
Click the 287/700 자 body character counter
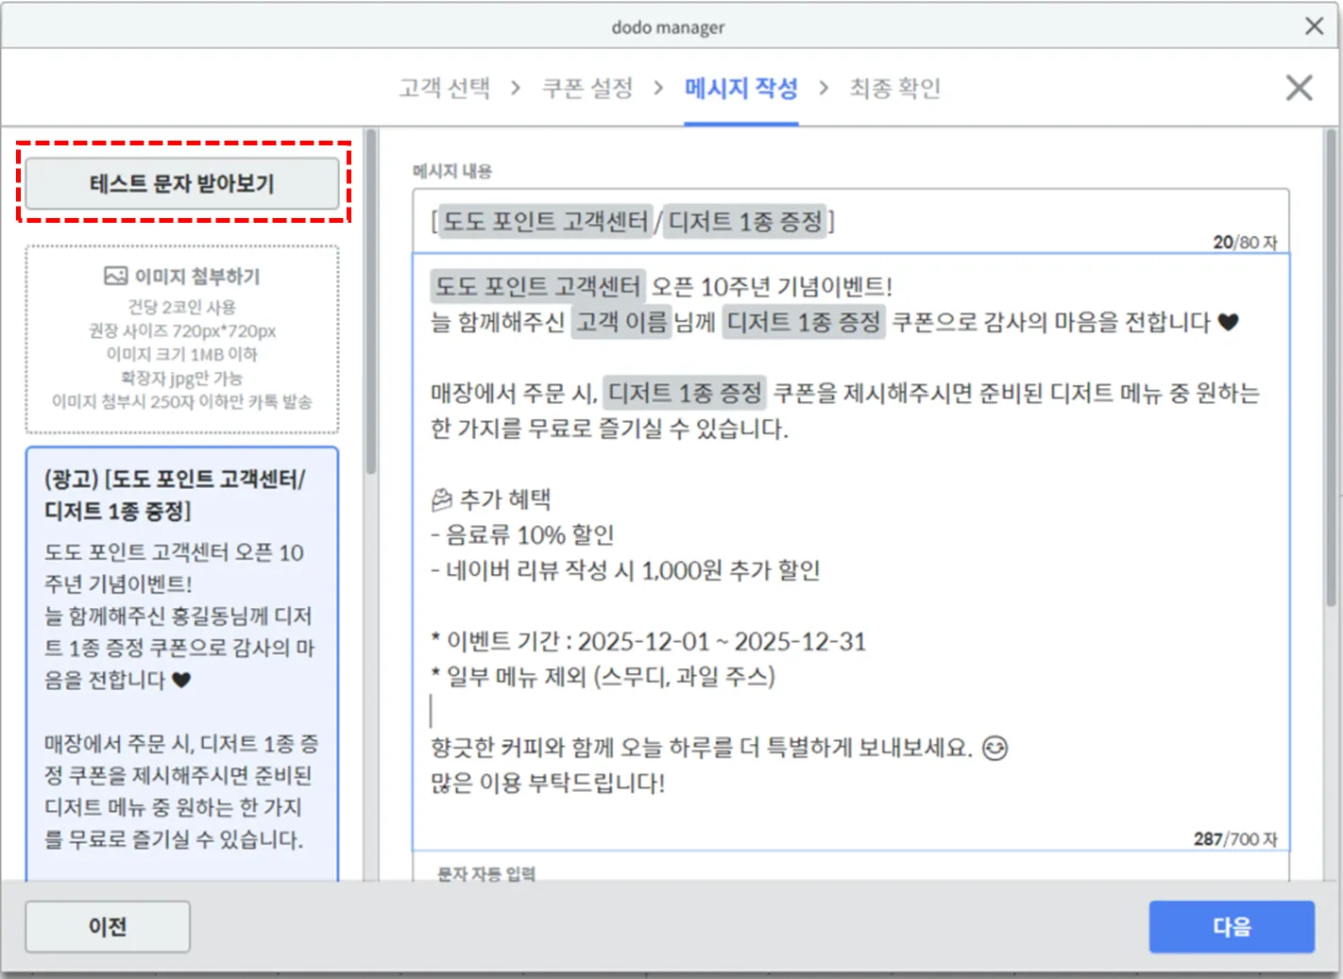pos(1235,838)
